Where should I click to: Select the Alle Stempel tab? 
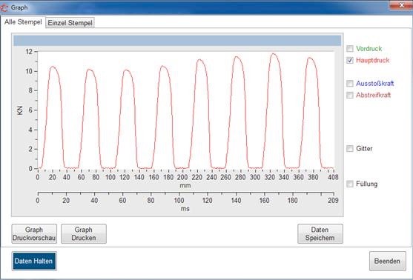tap(23, 22)
